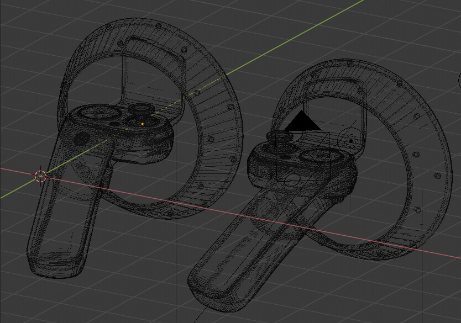Select the round touchpad on the left controller
The image size is (461, 323).
tap(99, 113)
